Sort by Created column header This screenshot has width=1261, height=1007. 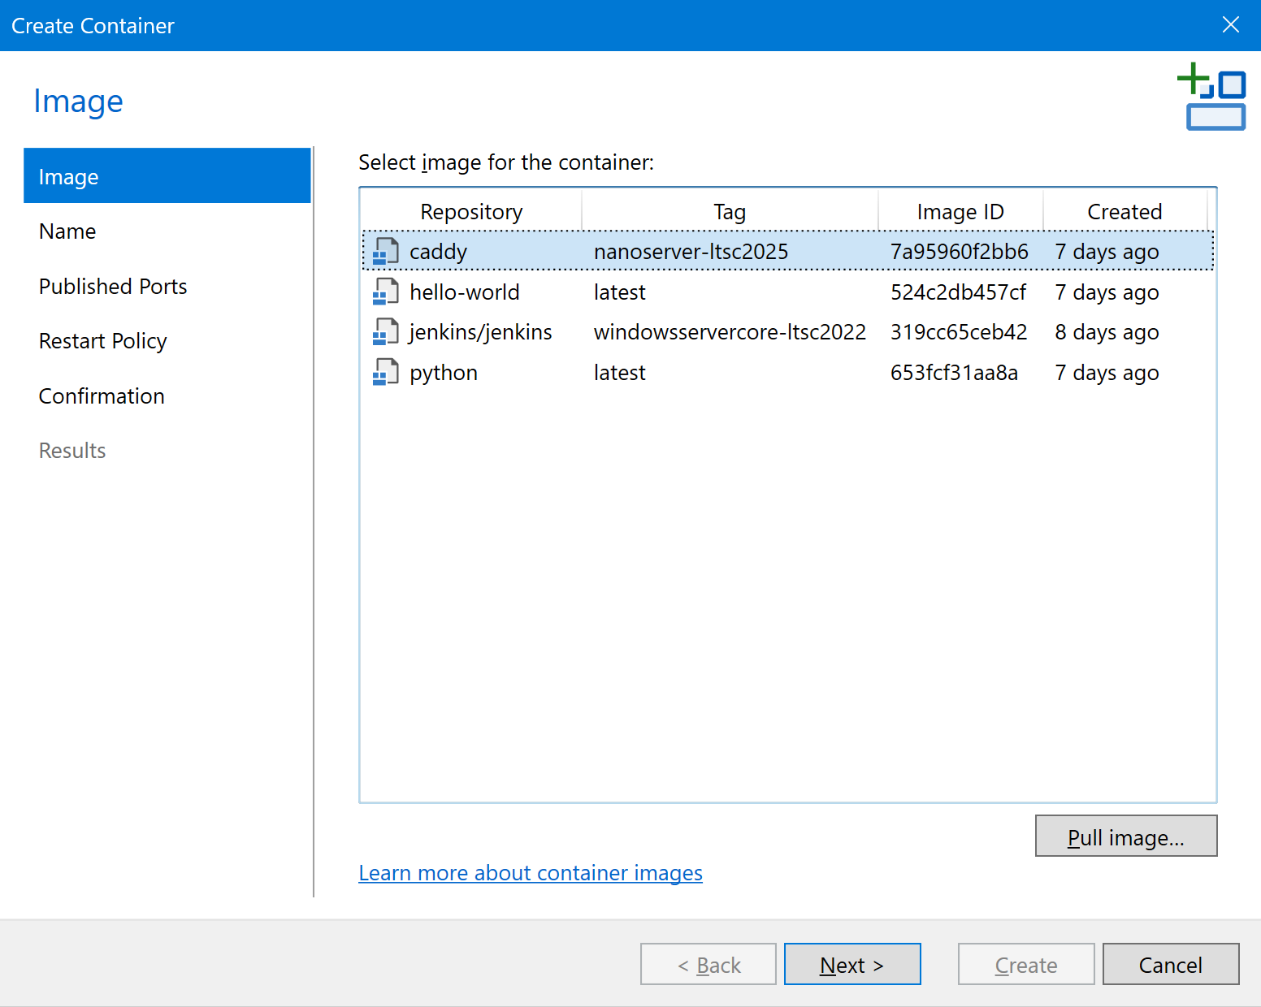(x=1124, y=212)
